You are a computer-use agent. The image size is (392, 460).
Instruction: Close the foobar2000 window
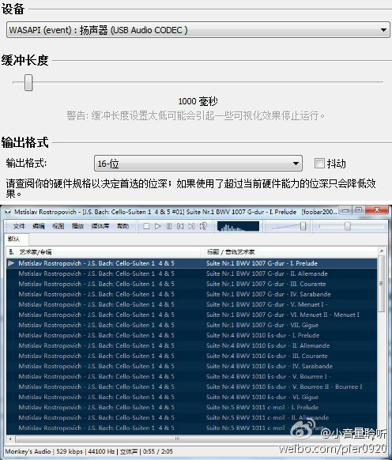coord(377,210)
